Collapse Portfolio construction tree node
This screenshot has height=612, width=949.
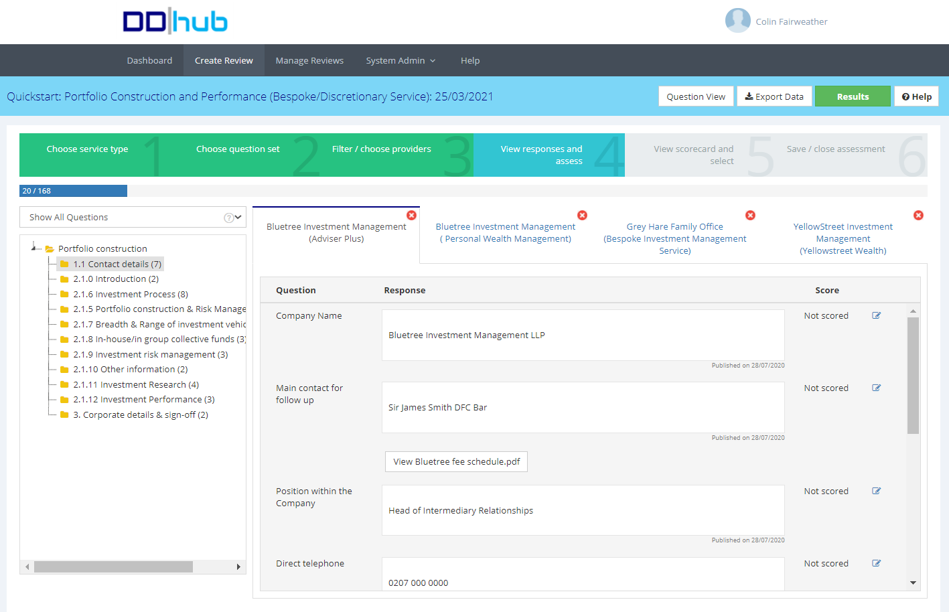click(x=35, y=248)
